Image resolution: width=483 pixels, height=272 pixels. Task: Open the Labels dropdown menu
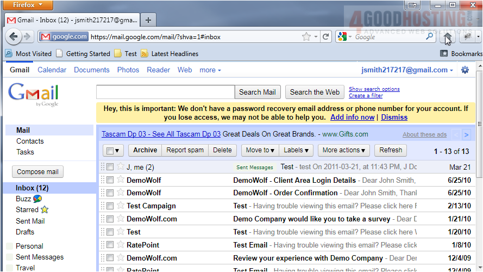296,150
